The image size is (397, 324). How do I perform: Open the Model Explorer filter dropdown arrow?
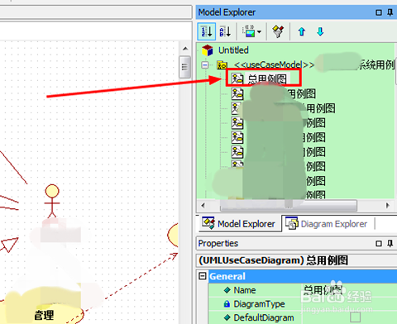(260, 32)
